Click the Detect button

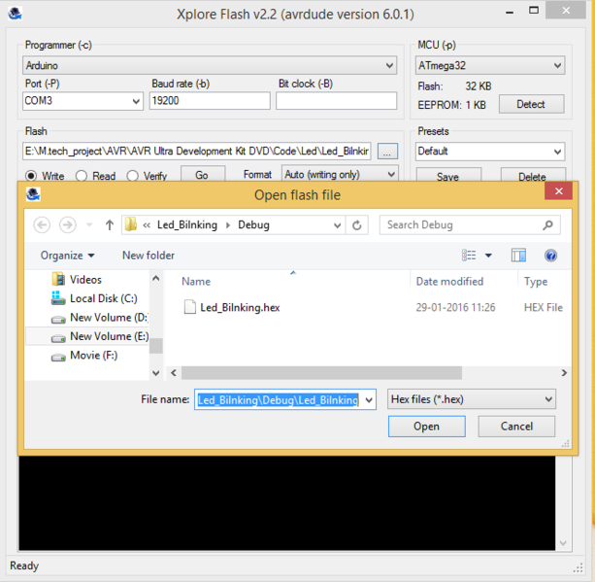tap(531, 104)
